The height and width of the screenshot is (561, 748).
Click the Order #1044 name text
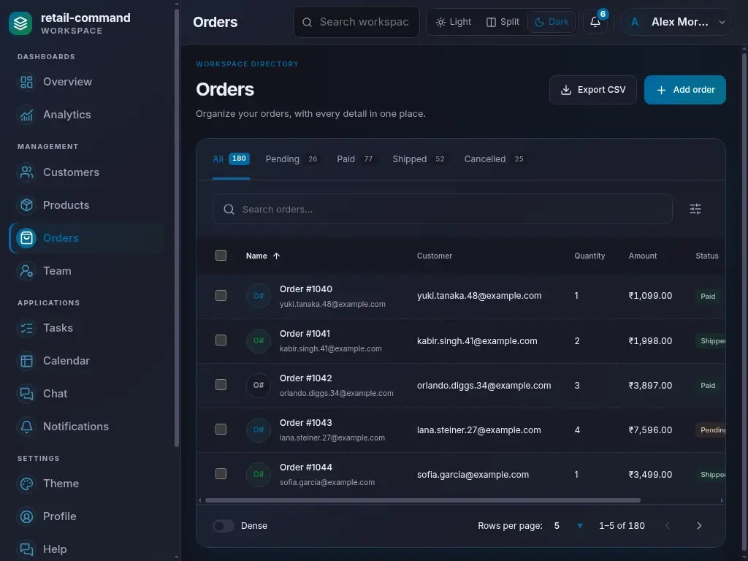[306, 467]
